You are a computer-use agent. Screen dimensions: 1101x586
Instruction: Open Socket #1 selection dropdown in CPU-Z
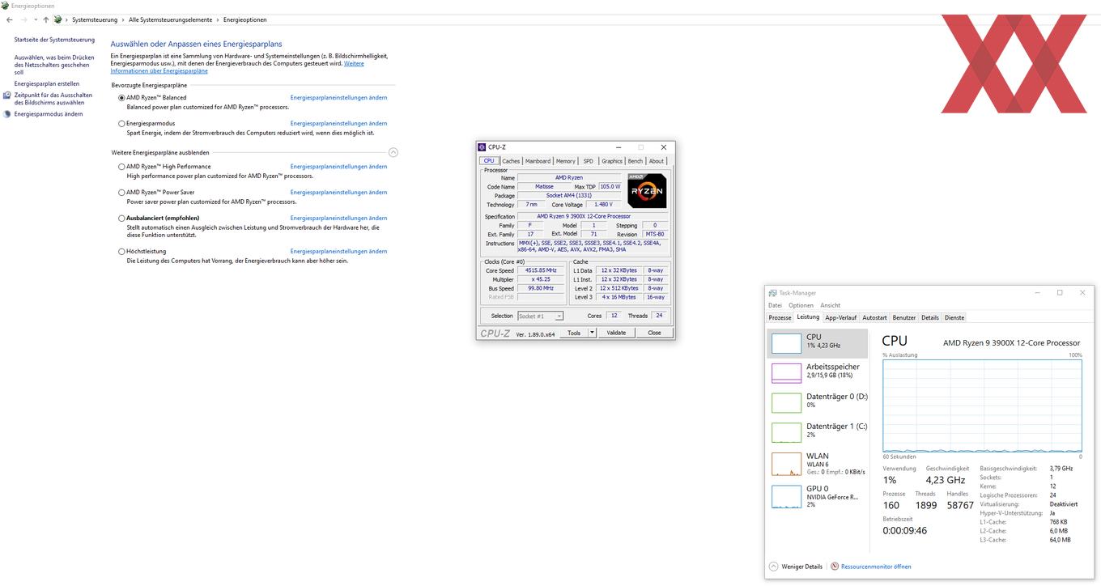point(540,316)
